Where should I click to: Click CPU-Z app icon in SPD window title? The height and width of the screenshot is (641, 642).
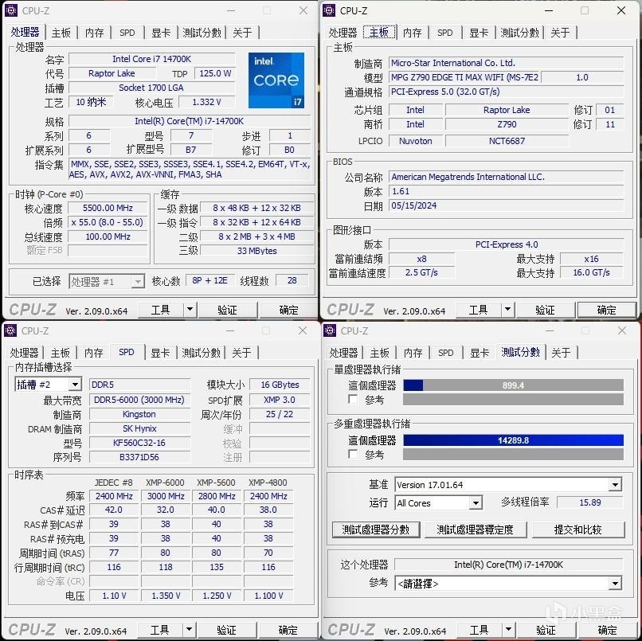coord(10,330)
